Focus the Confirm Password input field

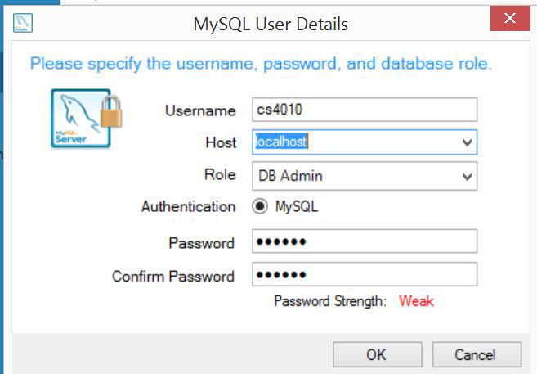365,274
